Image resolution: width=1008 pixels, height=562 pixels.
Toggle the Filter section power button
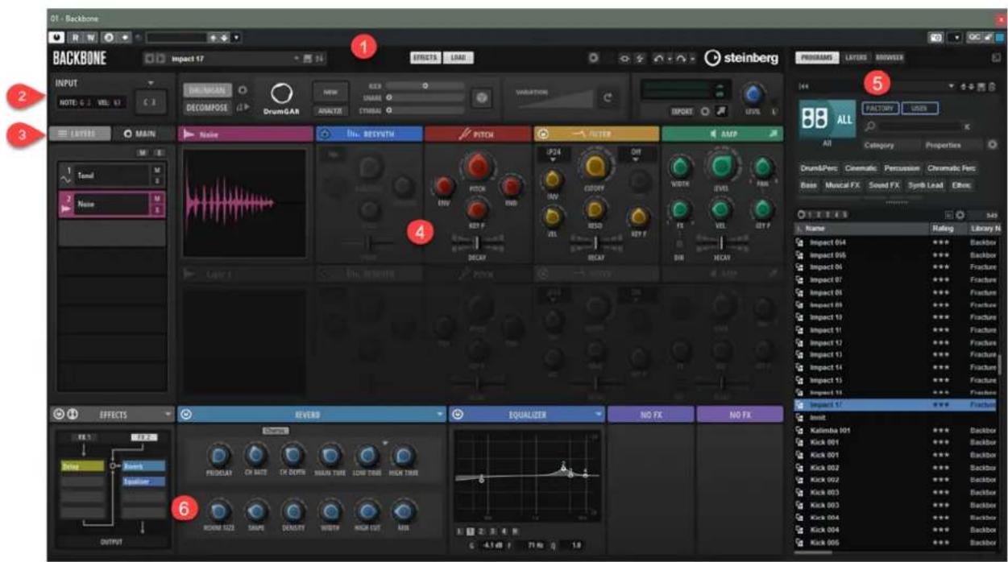[x=541, y=134]
